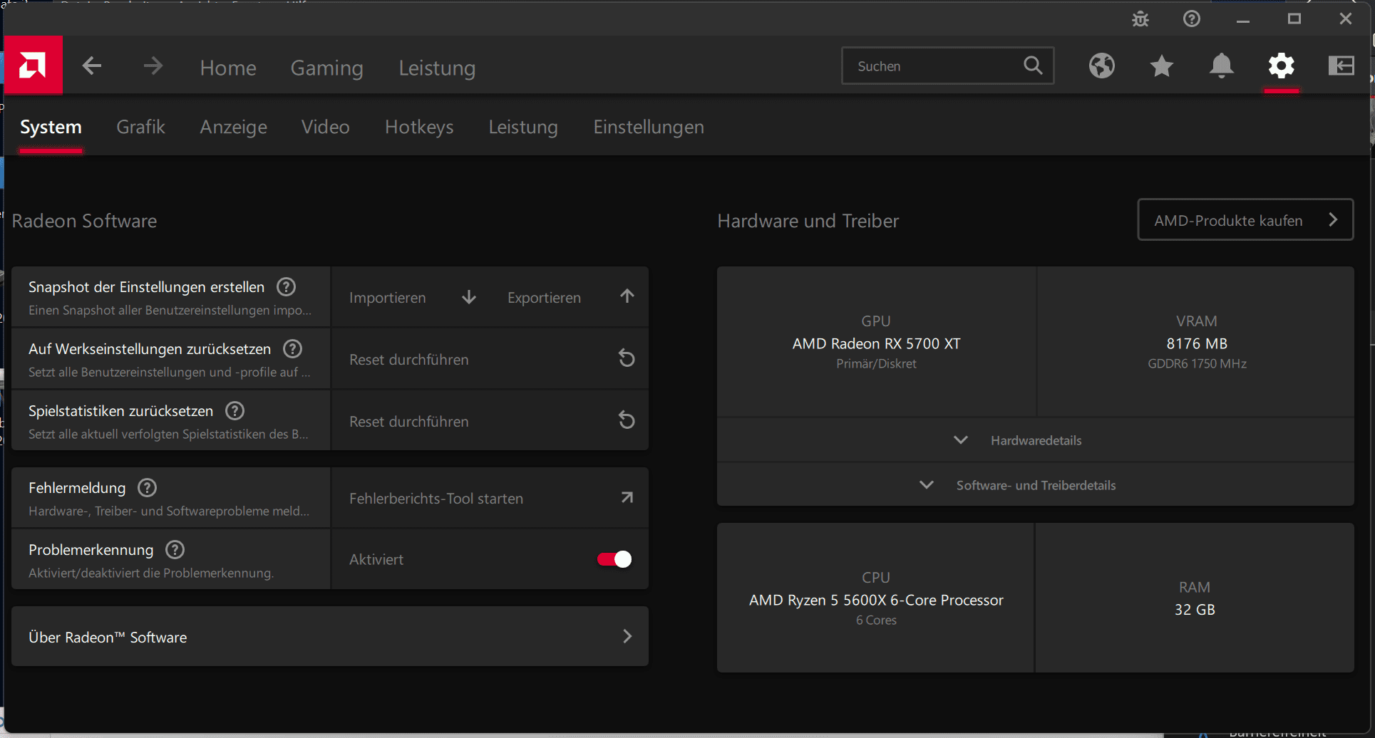Click Importieren button
This screenshot has width=1375, height=738.
coord(387,297)
